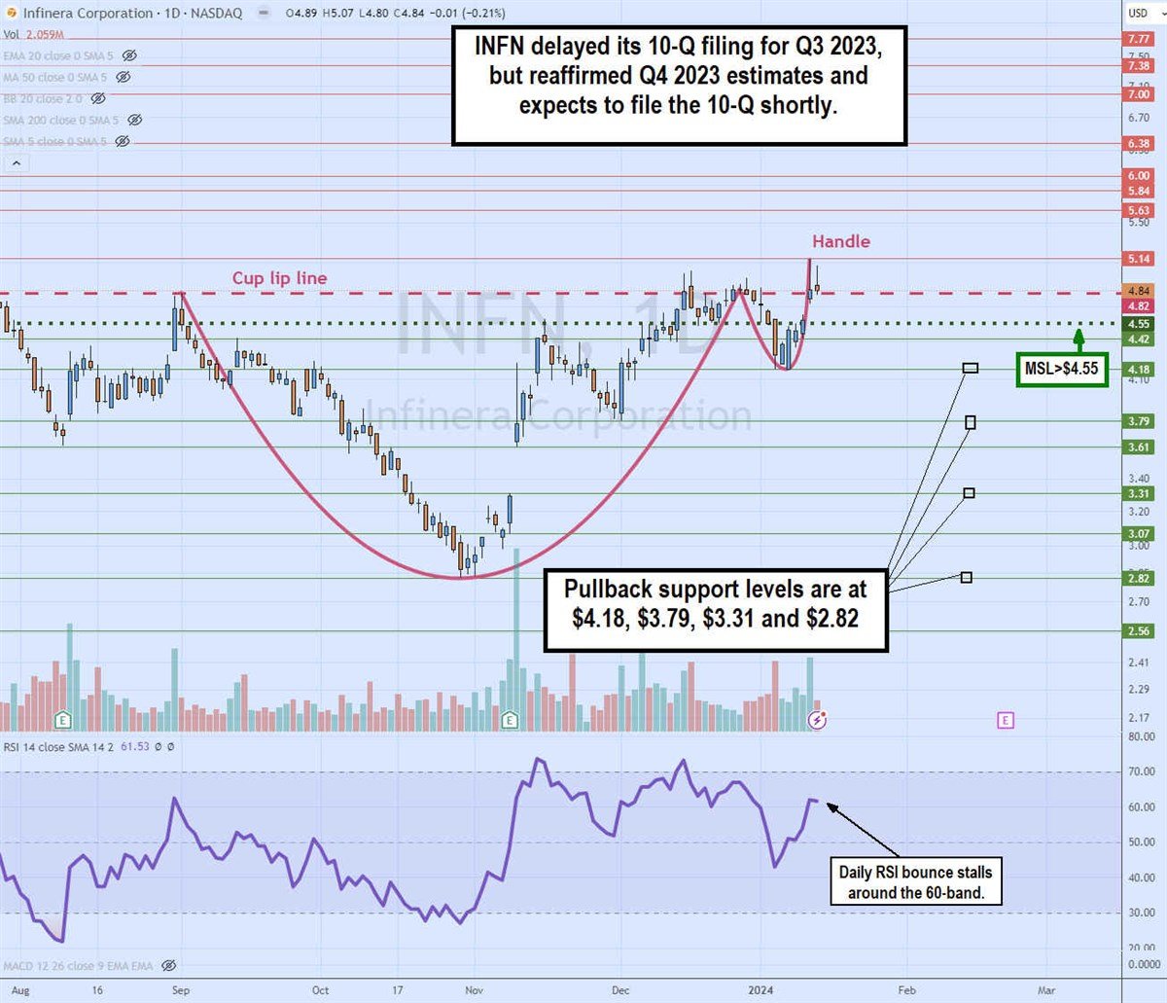Show the MACD indicator via eye icon
The height and width of the screenshot is (1003, 1167).
(168, 966)
